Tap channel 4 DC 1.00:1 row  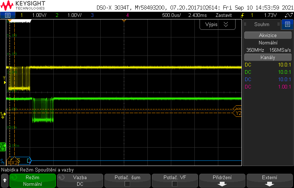268,87
